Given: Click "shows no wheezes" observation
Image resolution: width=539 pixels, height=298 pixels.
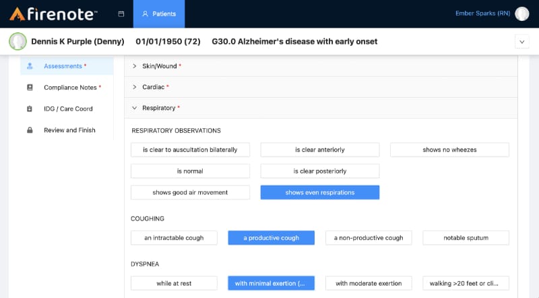Looking at the screenshot, I should 449,150.
